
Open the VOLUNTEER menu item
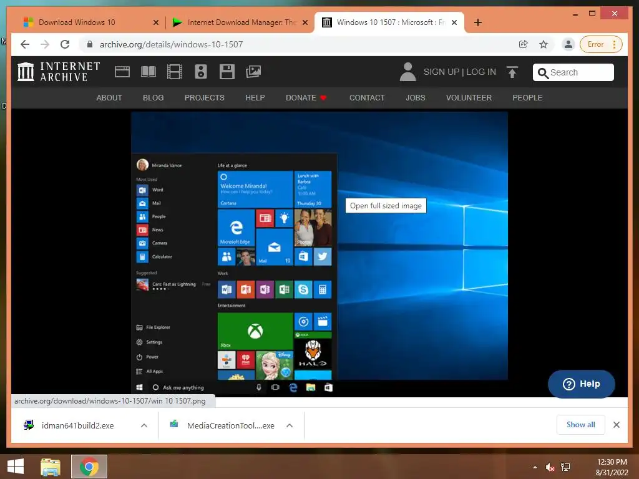(x=469, y=98)
